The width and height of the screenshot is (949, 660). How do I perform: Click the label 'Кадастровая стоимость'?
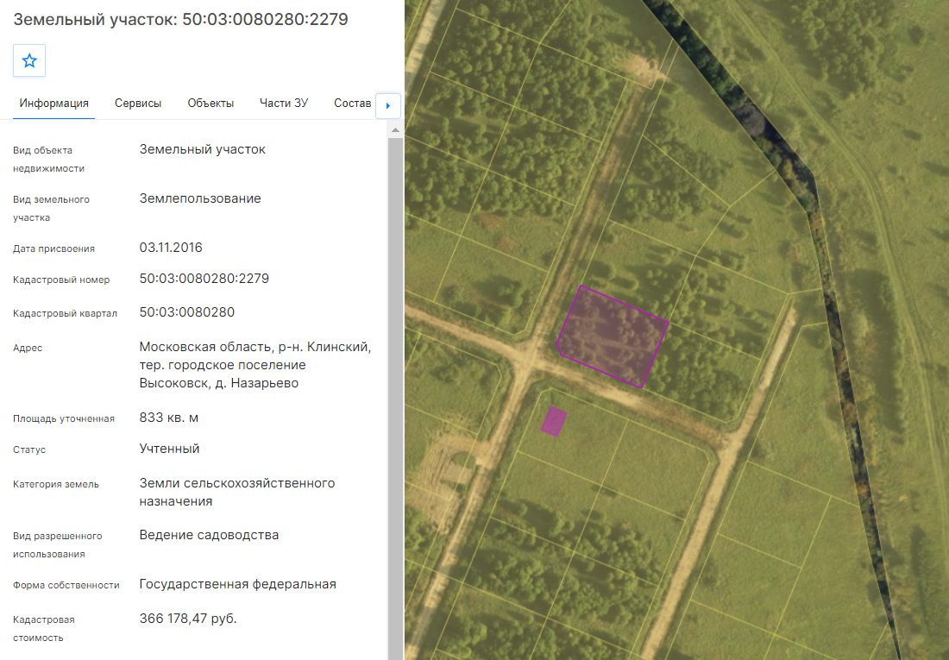point(44,629)
